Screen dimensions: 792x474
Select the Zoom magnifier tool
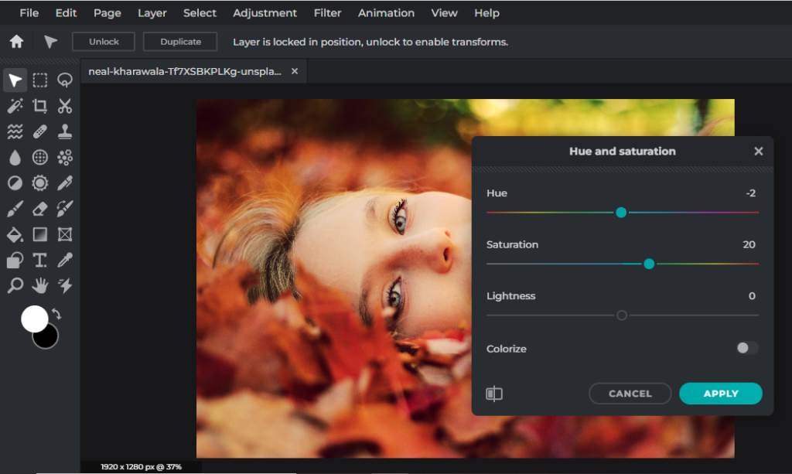pos(15,286)
